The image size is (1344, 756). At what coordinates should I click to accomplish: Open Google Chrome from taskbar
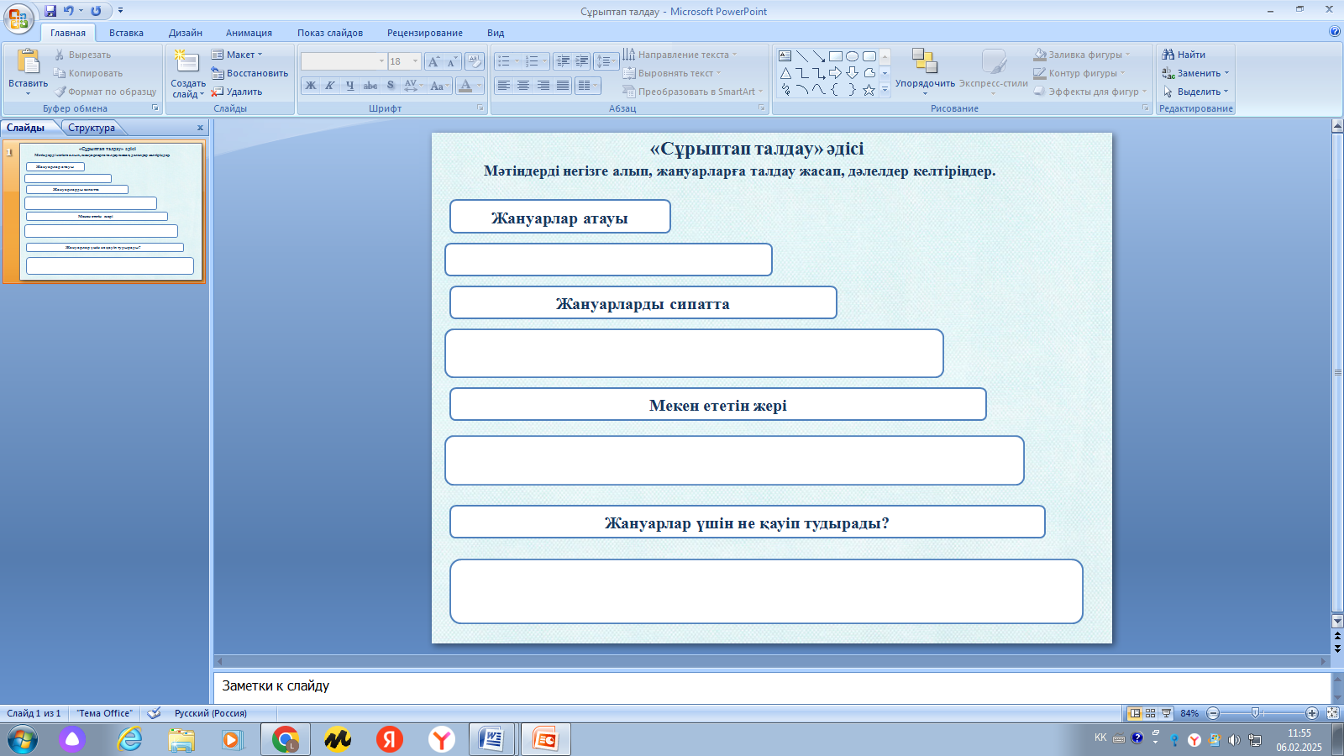(286, 739)
